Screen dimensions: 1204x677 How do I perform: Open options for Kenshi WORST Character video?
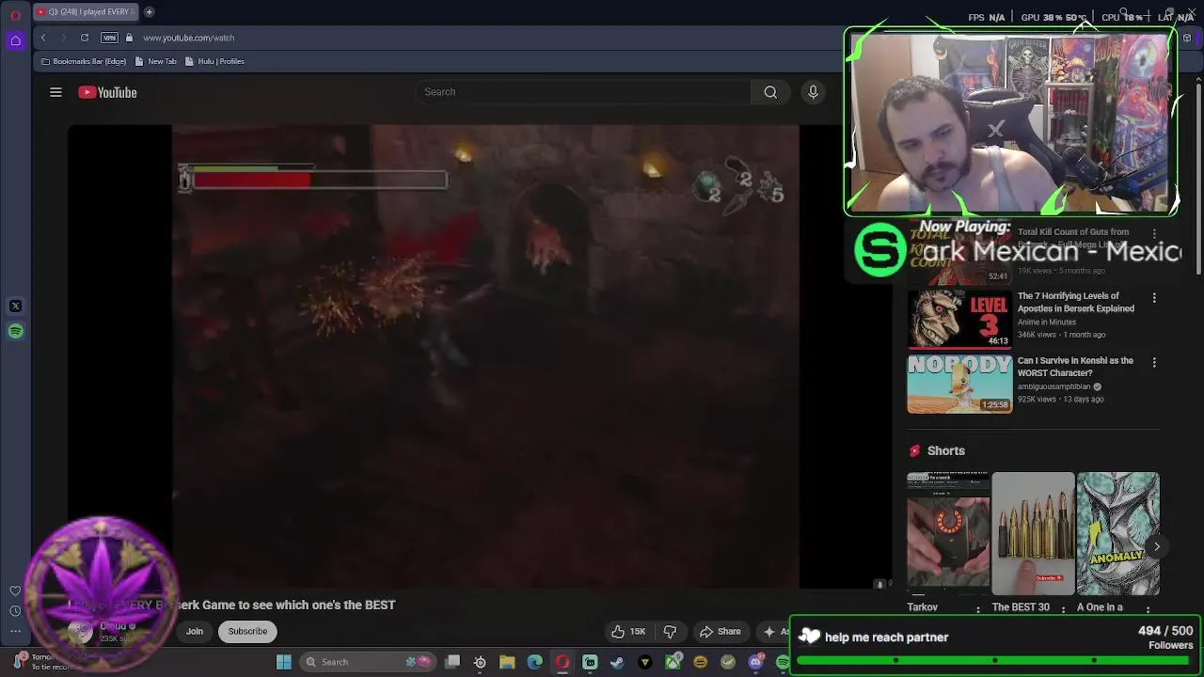(x=1155, y=362)
